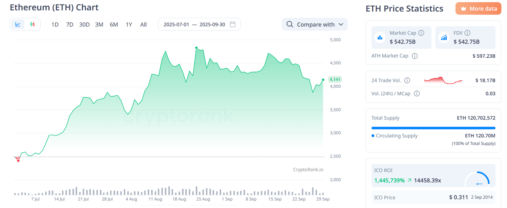Click the Market Cap info icon
Viewport: 507px width, 208px height.
(x=421, y=33)
